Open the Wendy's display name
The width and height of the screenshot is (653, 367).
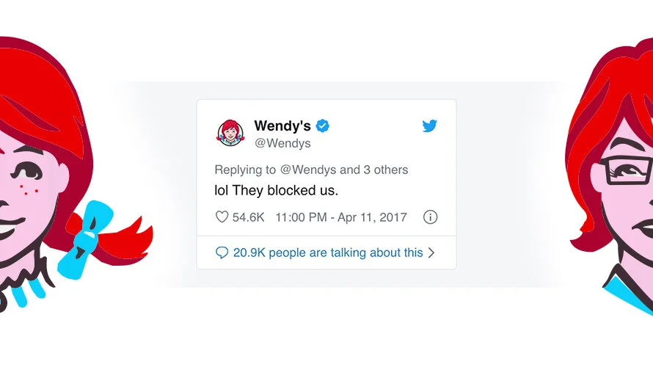(x=282, y=126)
